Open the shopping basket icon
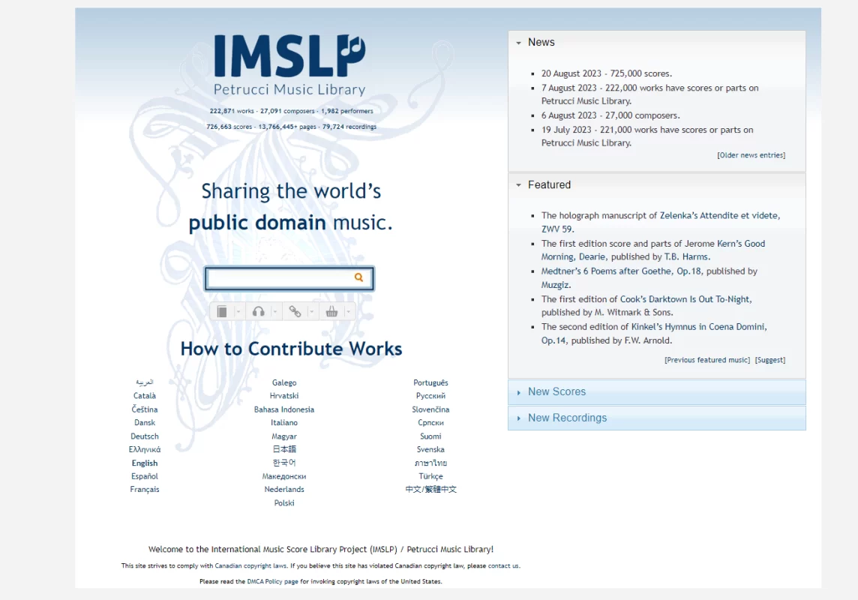The height and width of the screenshot is (600, 858). point(331,312)
